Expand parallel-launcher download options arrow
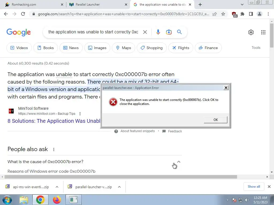The image size is (274, 205). 119,187
